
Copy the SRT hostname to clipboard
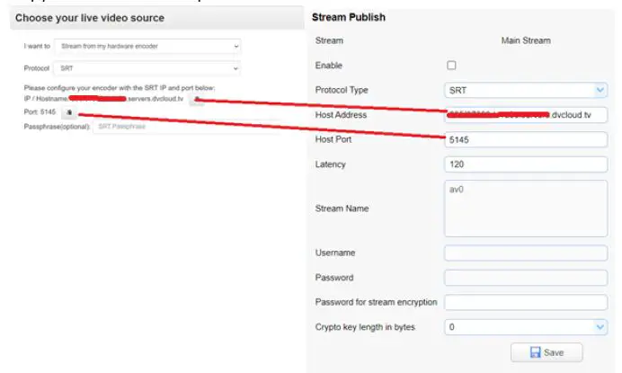pos(198,100)
